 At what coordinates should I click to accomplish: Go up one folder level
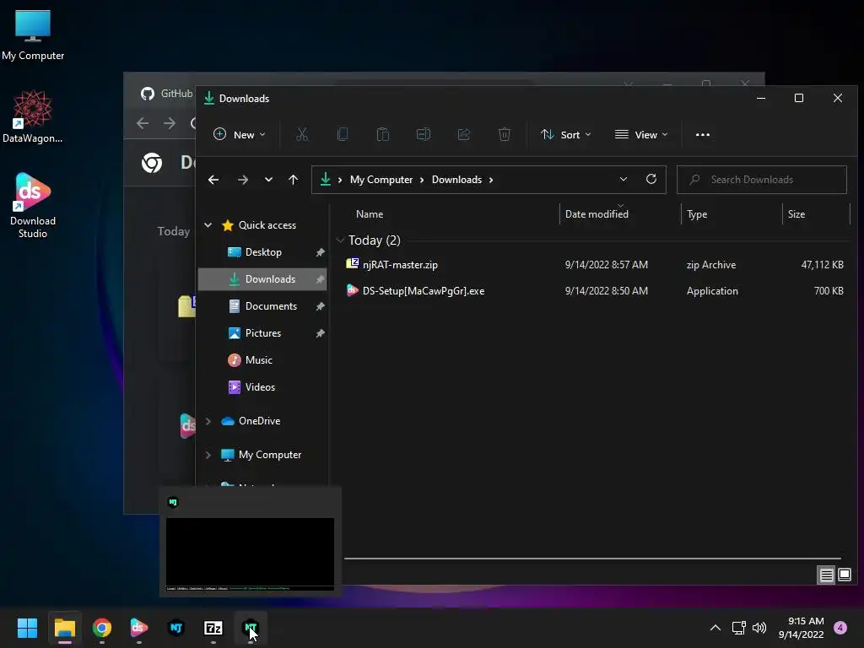click(x=293, y=180)
